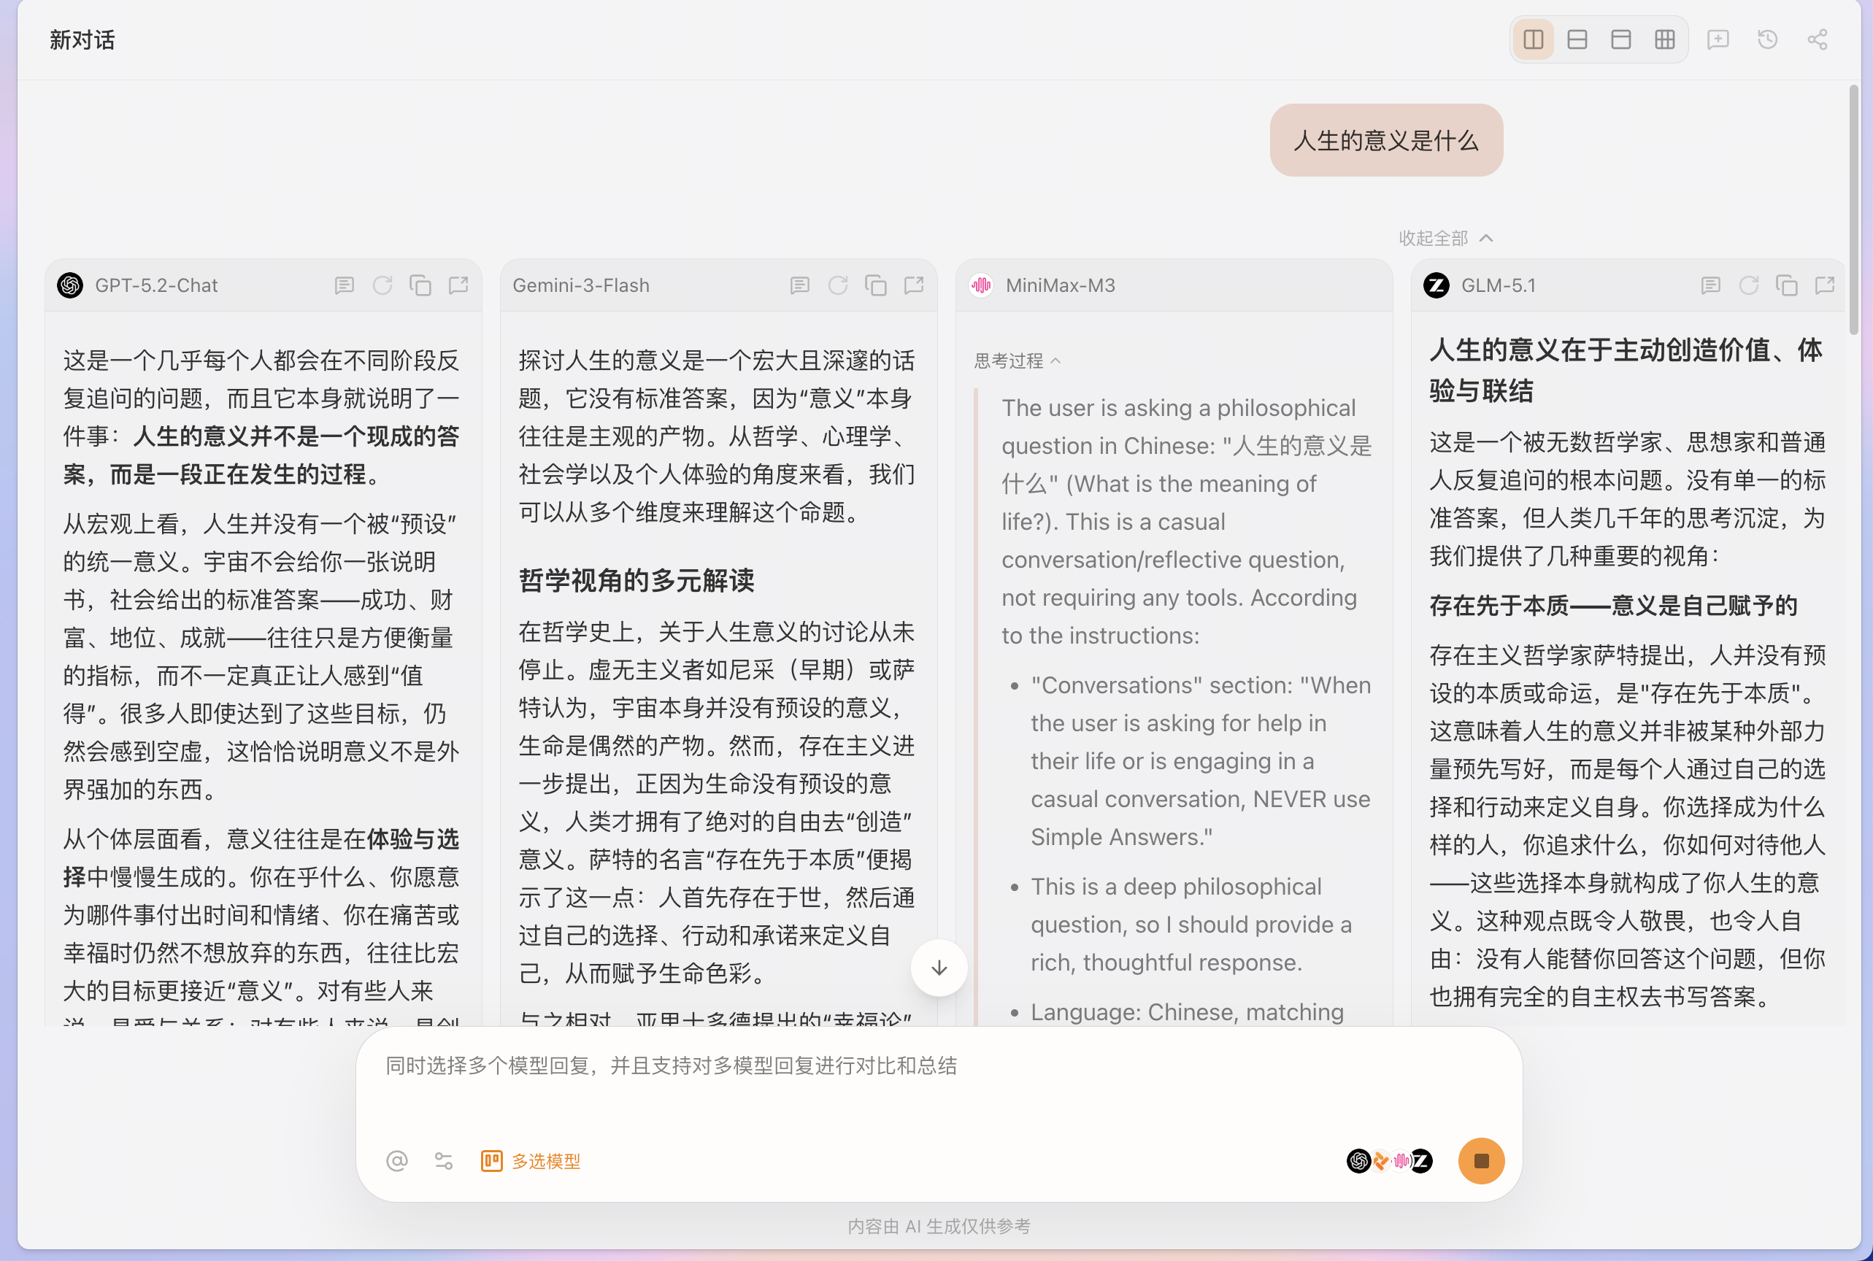
Task: Open Gemini-3-Flash response in new window
Action: coord(914,285)
